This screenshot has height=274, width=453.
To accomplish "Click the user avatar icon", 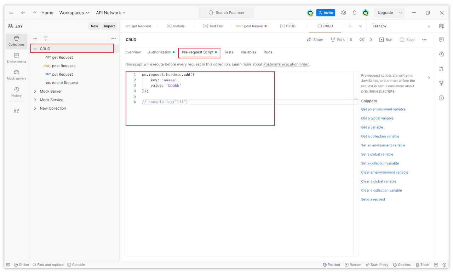I will 366,13.
